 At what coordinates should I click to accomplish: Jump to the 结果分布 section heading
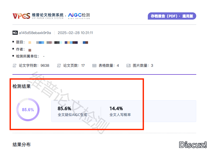(22, 145)
